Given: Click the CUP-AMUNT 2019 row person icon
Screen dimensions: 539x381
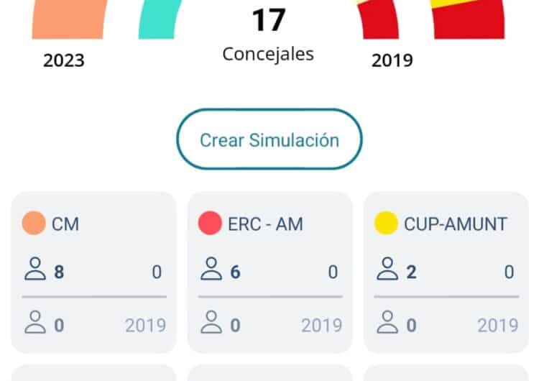Looking at the screenshot, I should (387, 323).
